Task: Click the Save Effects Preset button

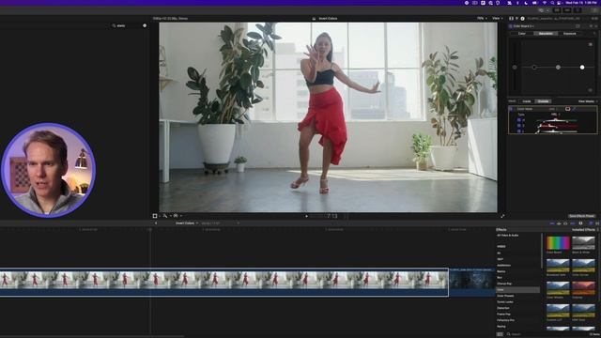Action: (581, 216)
